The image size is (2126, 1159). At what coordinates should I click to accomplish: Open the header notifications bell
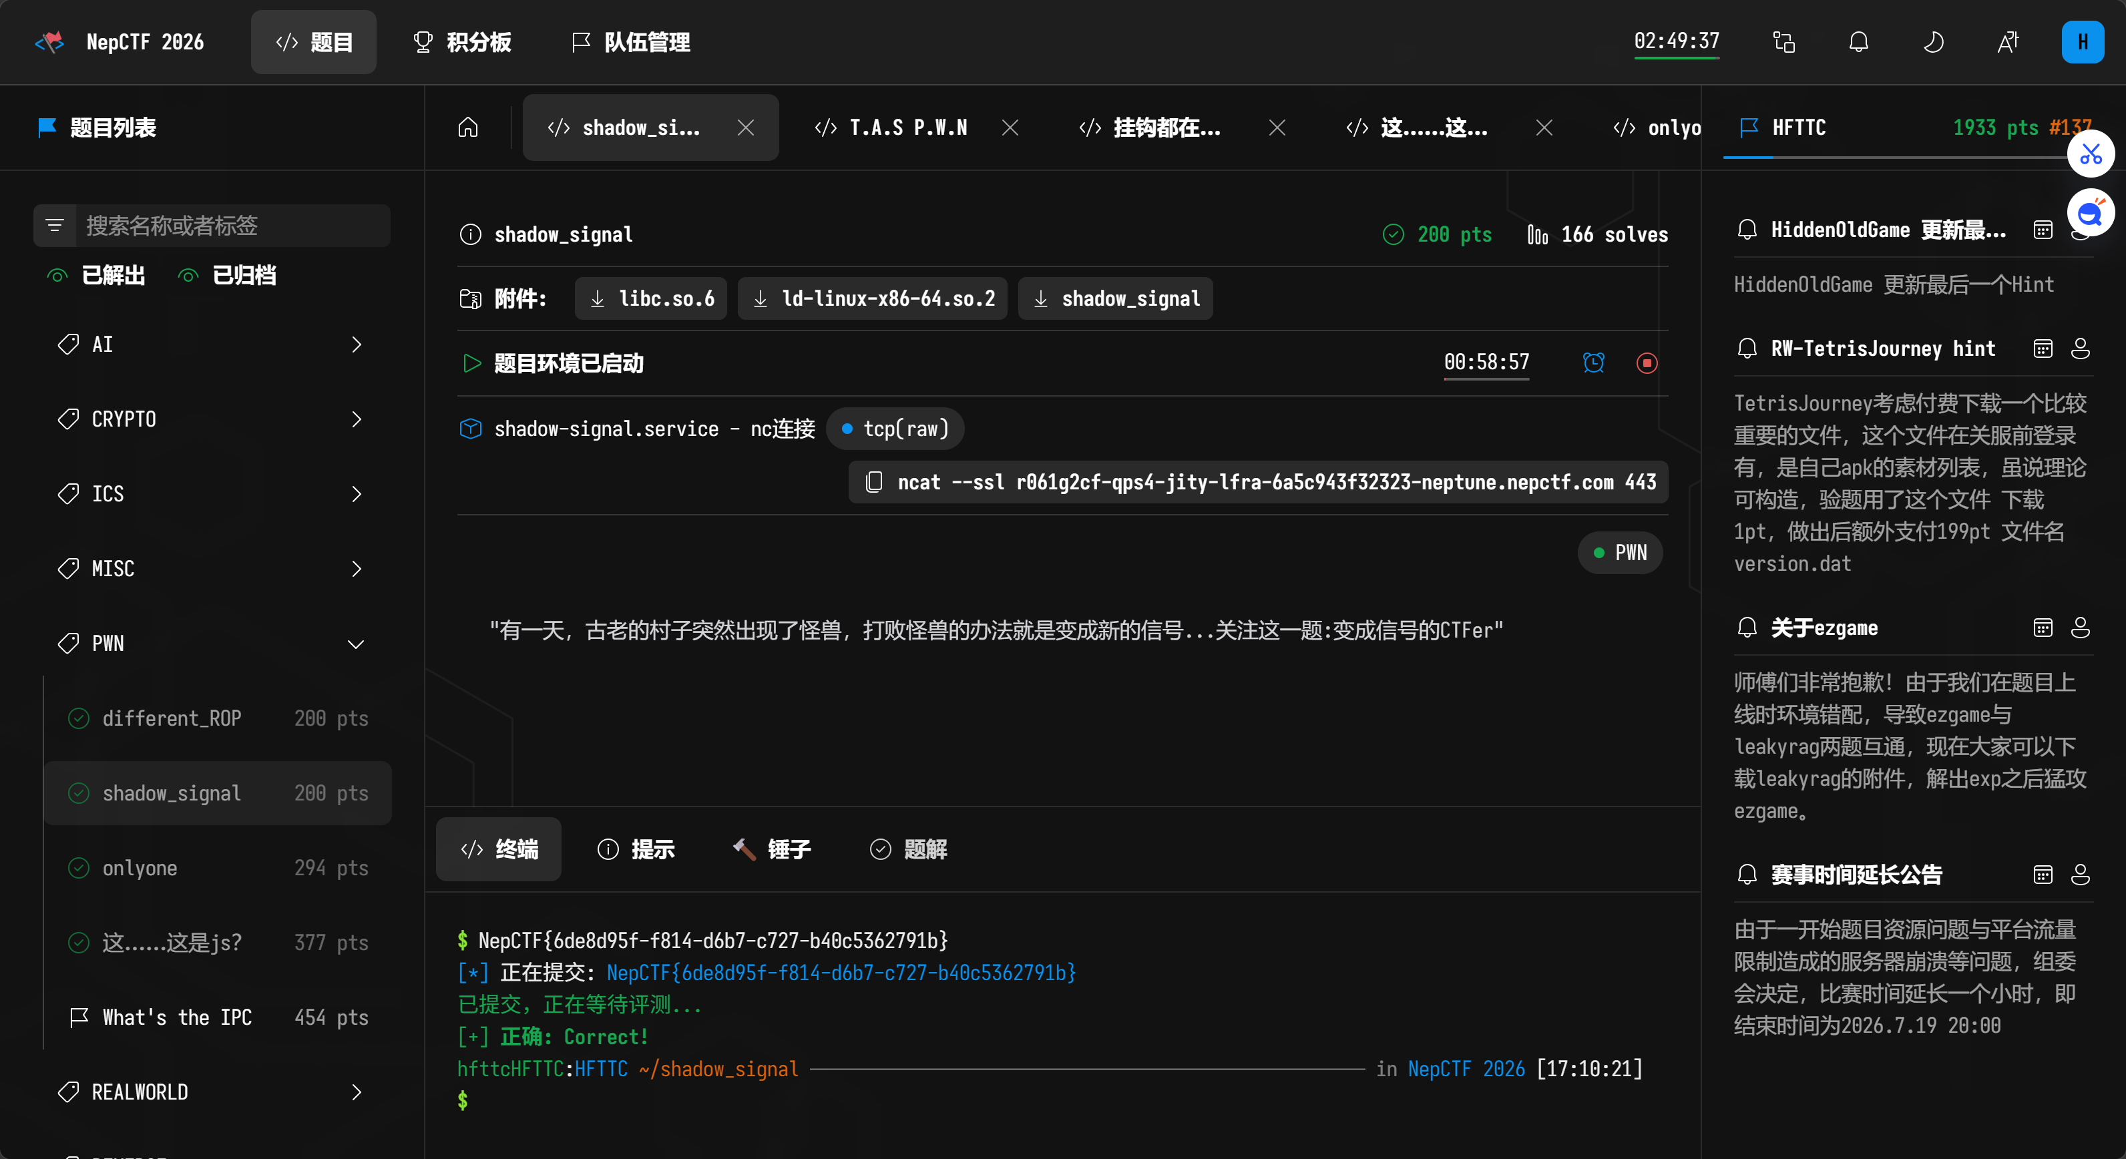click(x=1859, y=42)
